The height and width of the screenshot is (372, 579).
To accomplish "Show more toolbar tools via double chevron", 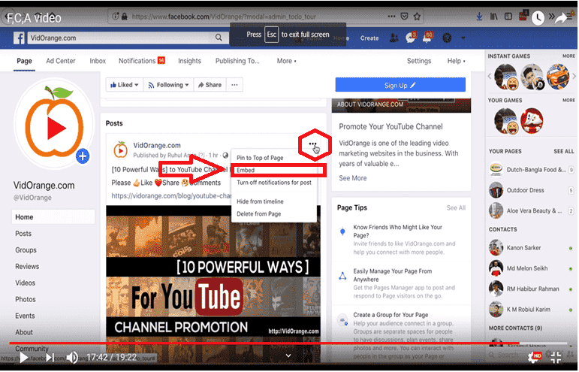I will coord(551,17).
